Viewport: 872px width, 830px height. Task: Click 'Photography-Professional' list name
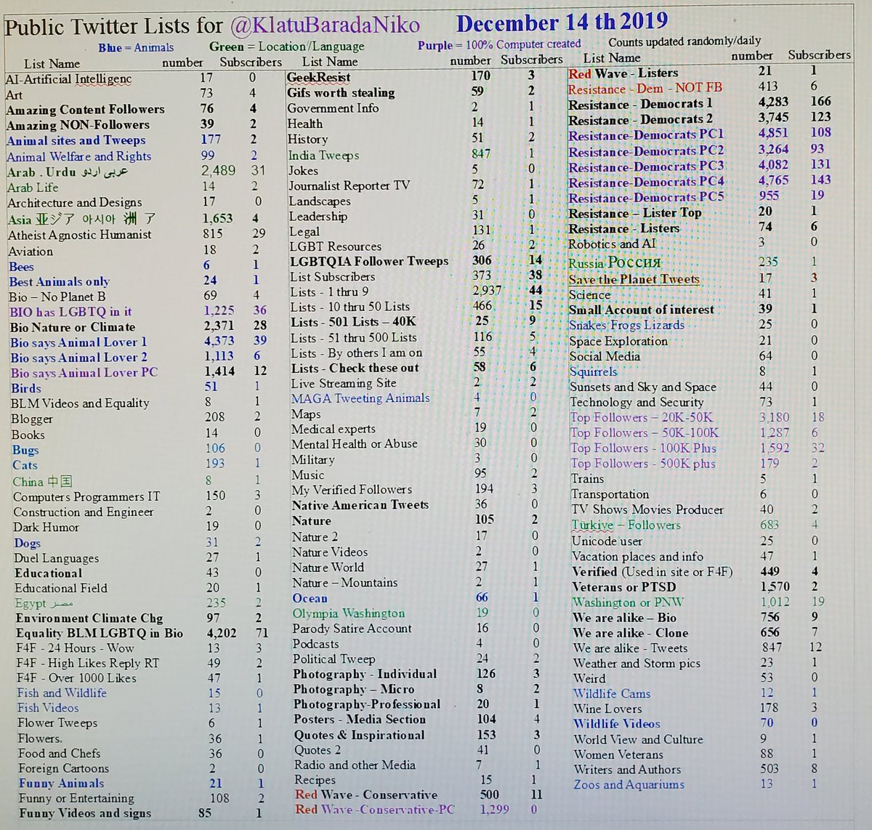pos(367,704)
